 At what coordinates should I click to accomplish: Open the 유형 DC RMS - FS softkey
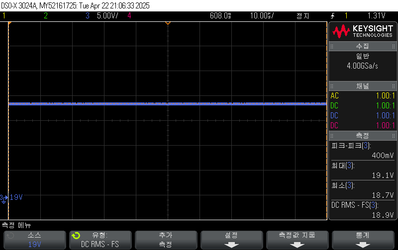pyautogui.click(x=100, y=240)
